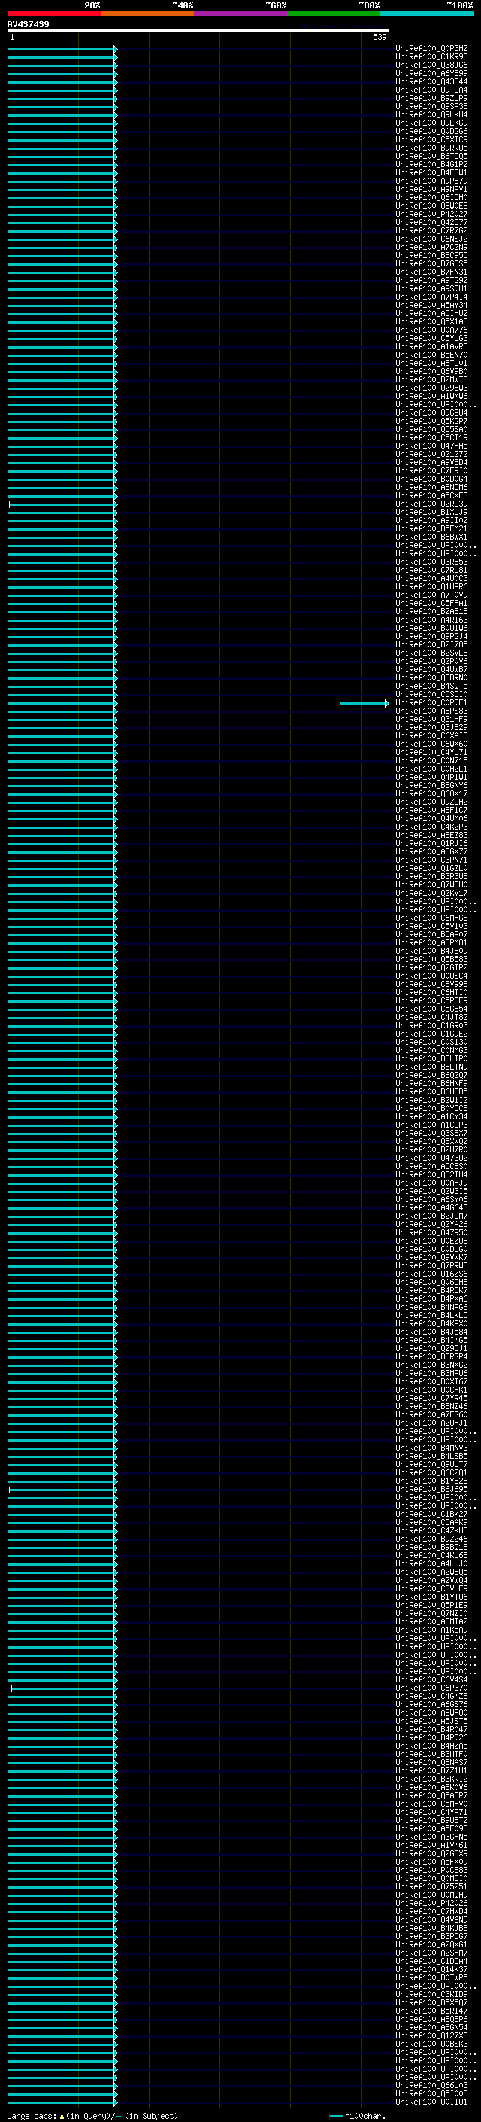Click the white query sequence ruler bar

click(x=198, y=30)
